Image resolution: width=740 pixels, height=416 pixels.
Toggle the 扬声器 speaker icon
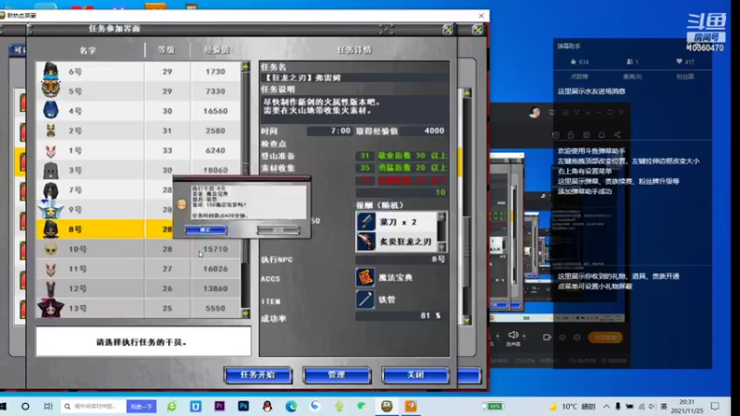[513, 335]
